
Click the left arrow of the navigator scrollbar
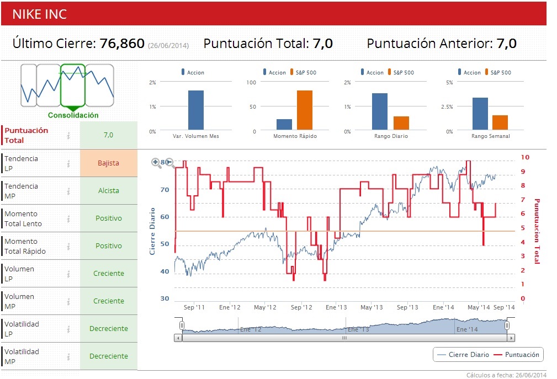click(x=178, y=338)
